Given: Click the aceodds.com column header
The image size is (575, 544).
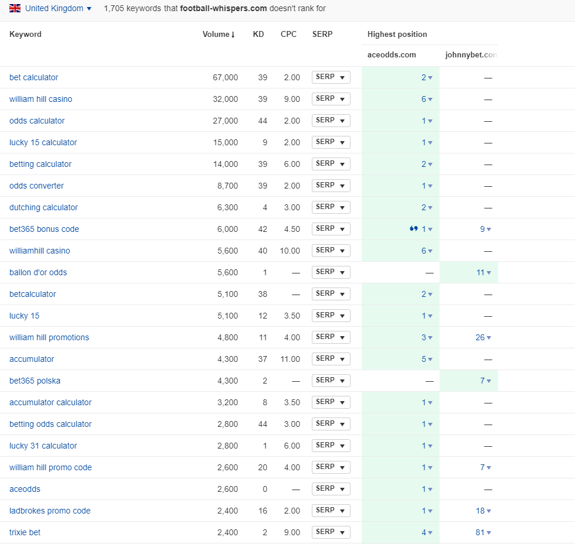Looking at the screenshot, I should 392,55.
